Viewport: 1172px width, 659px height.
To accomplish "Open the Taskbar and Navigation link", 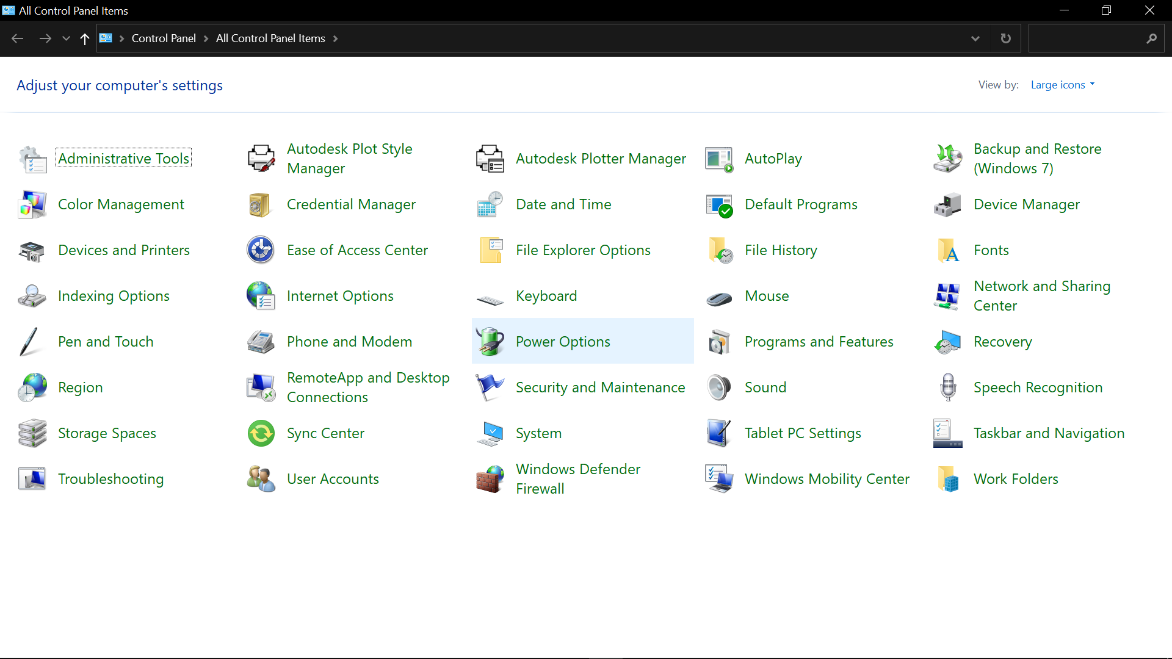I will coord(1049,433).
